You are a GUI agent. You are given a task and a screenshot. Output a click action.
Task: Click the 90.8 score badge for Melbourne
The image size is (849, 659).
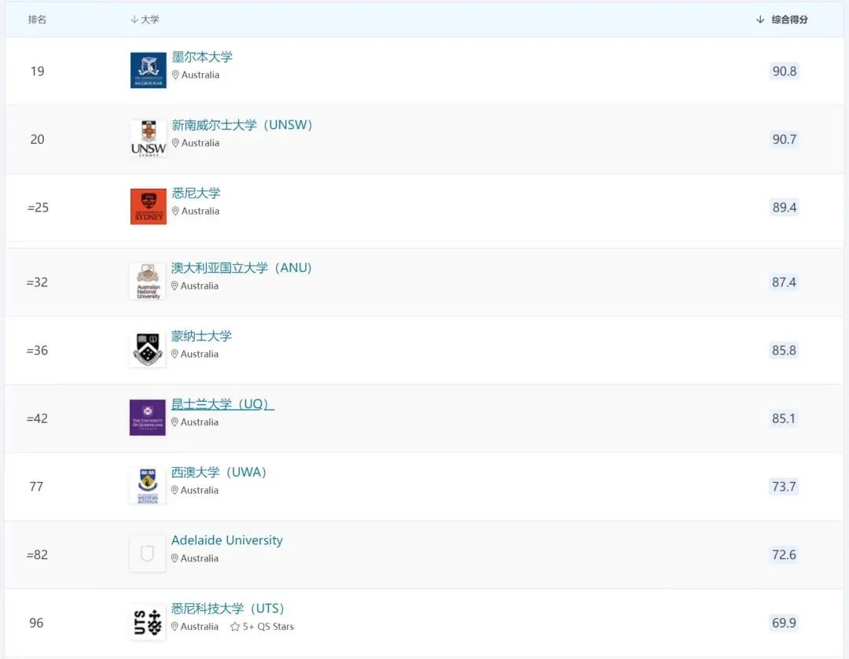[x=784, y=71]
